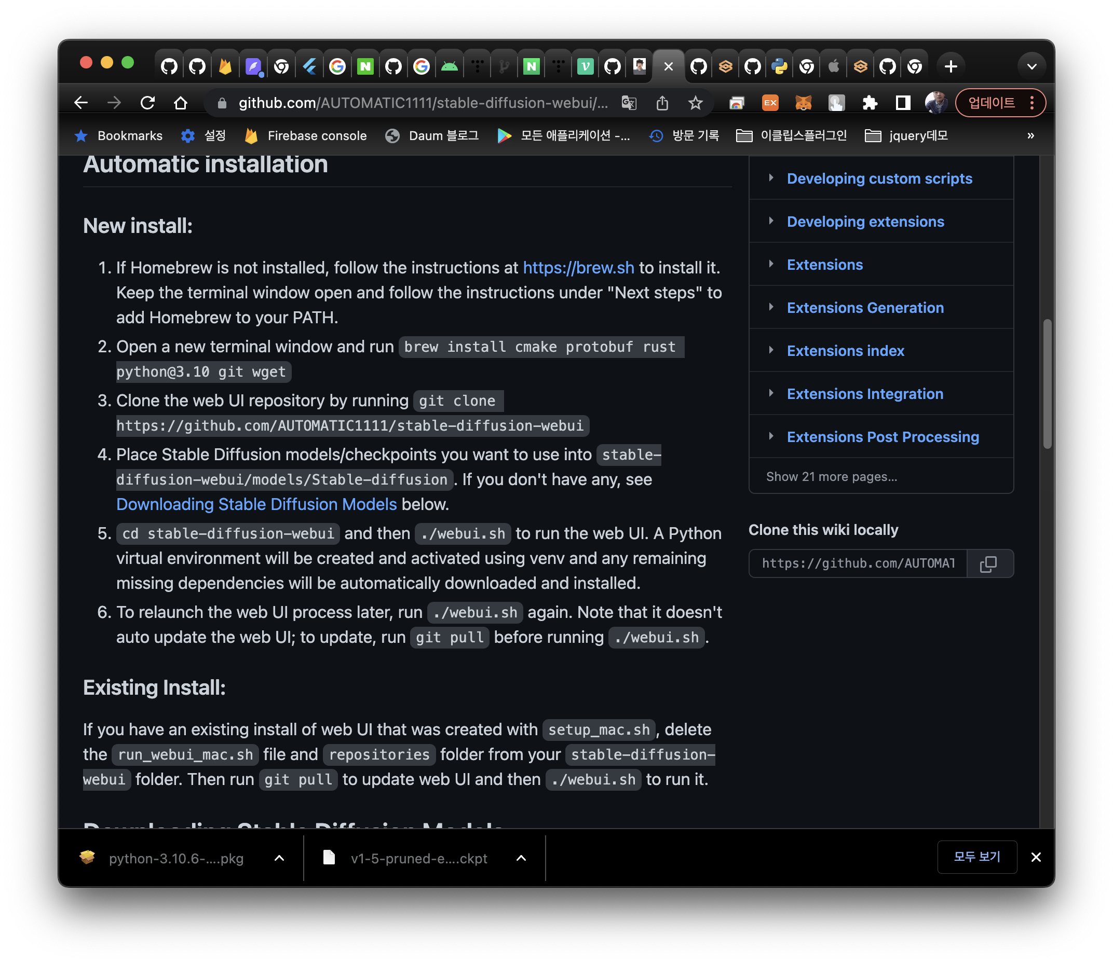Toggle the browser side panel
This screenshot has width=1113, height=964.
click(x=903, y=102)
